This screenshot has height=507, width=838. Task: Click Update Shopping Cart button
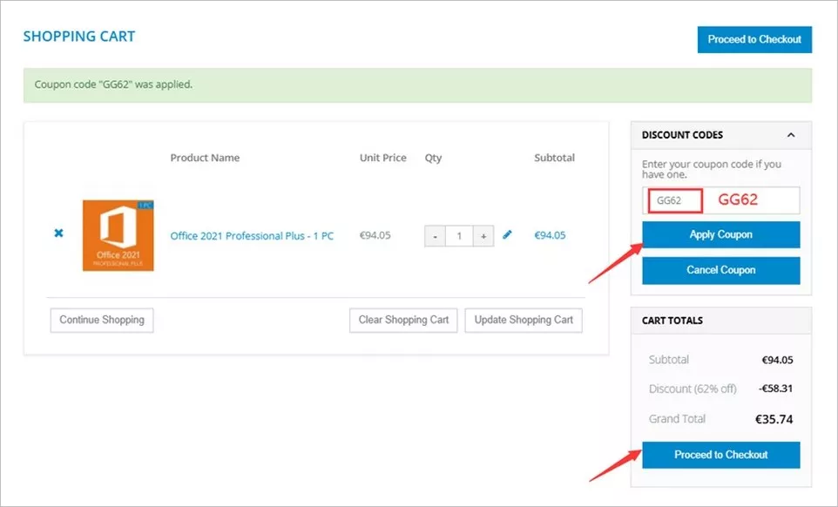point(524,320)
